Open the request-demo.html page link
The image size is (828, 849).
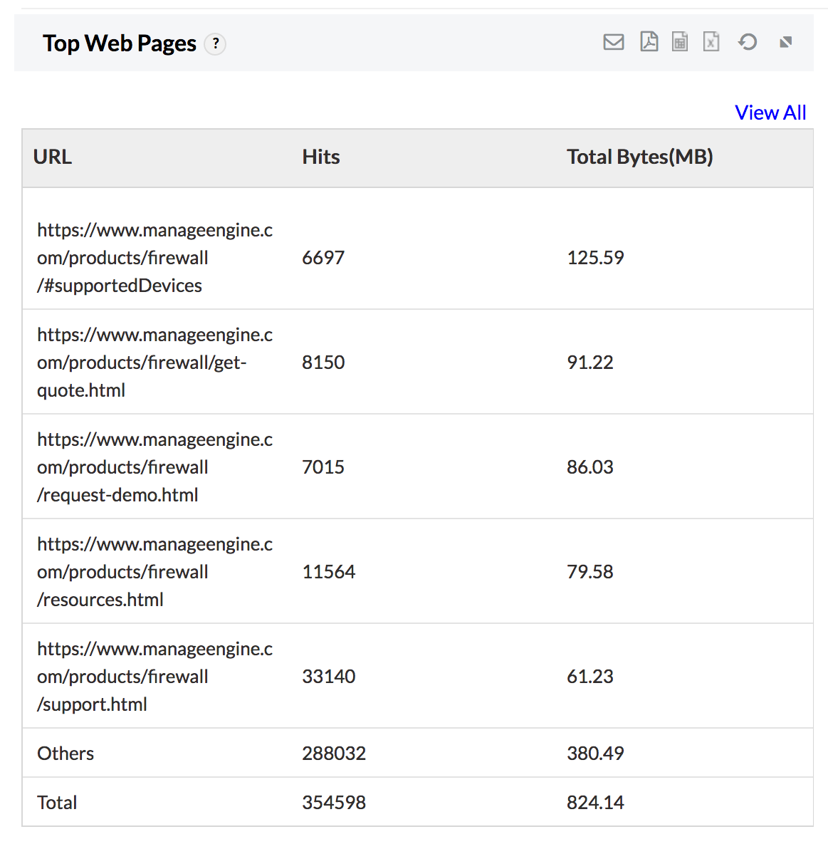coord(154,467)
